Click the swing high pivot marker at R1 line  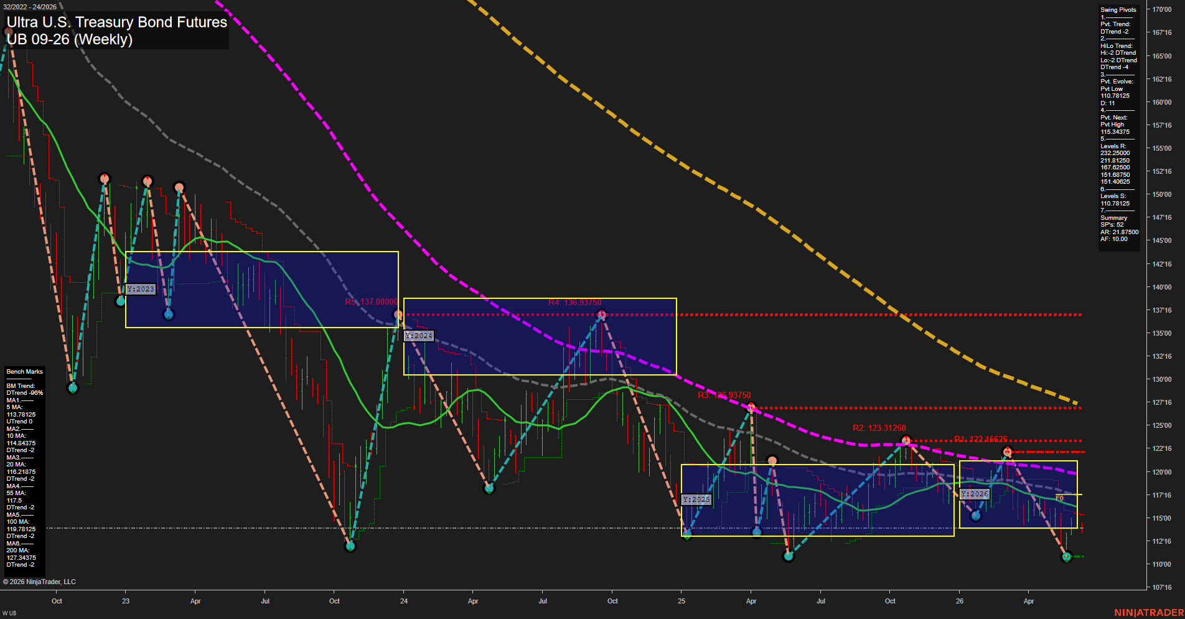[x=1007, y=451]
